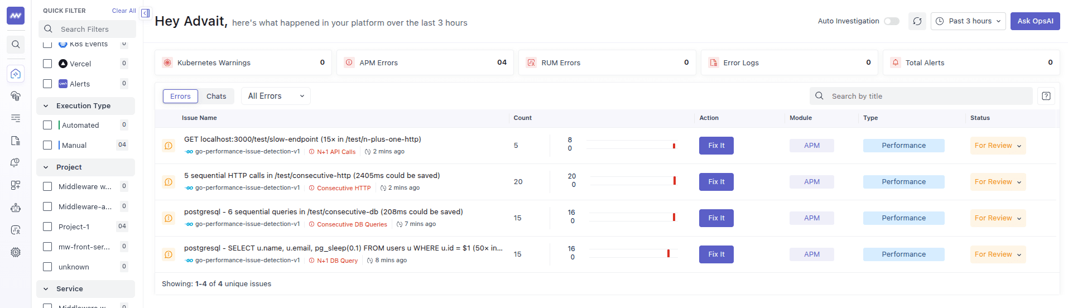The width and height of the screenshot is (1068, 308).
Task: Check the Manual execution type checkbox
Action: point(47,145)
